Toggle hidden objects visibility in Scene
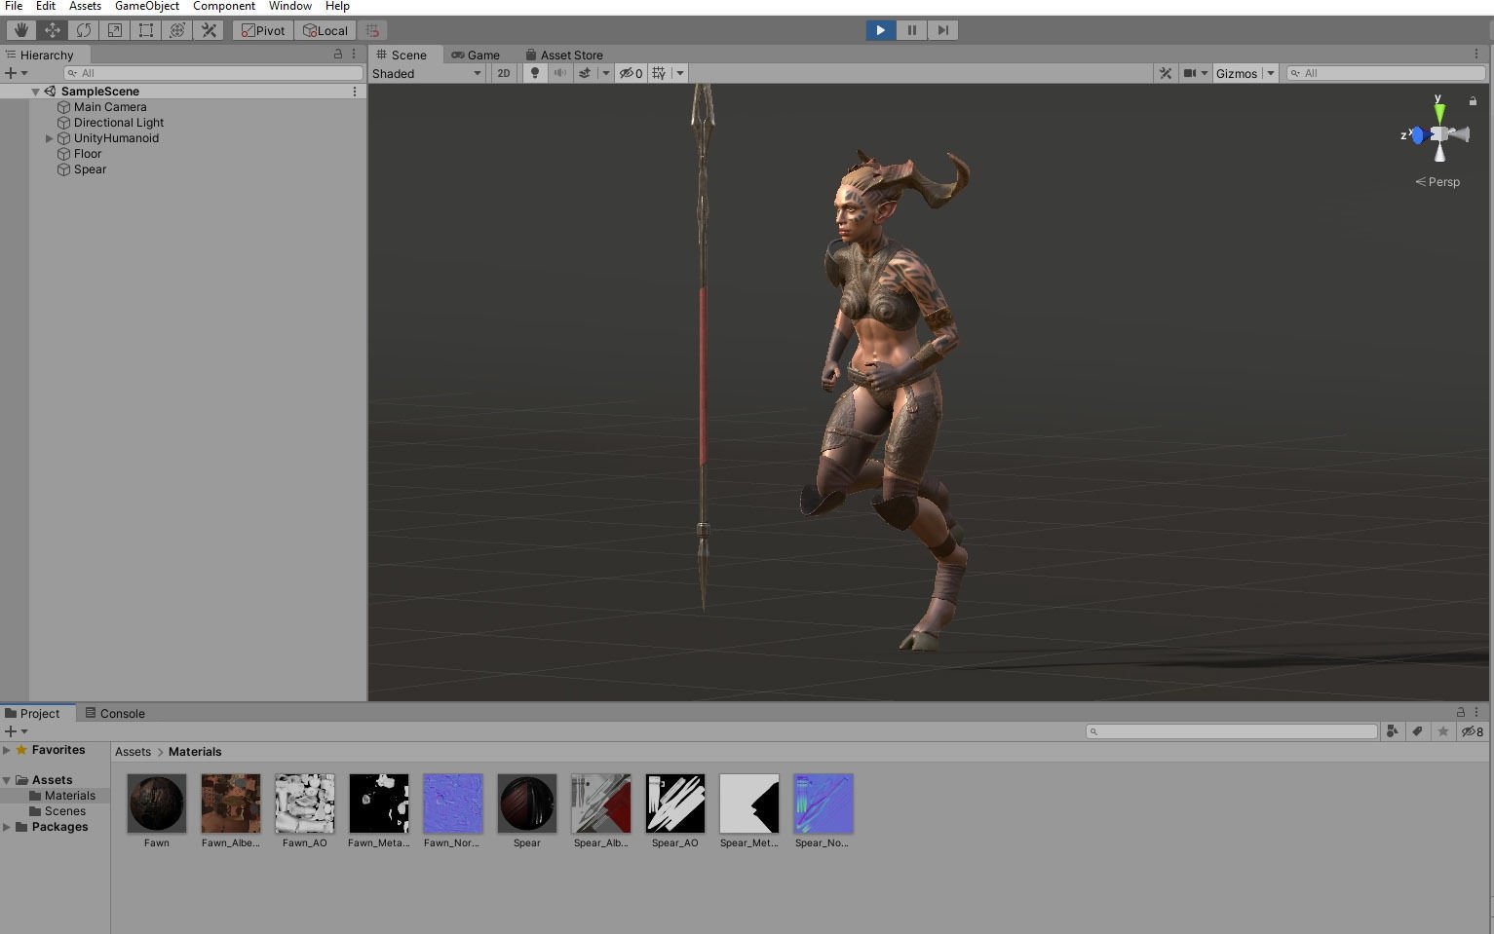 point(632,73)
